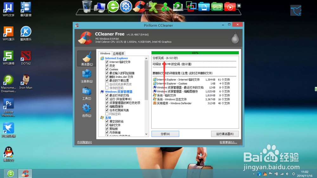Open the Tools (工具) section in the sidebar
Image resolution: width=317 pixels, height=178 pixels.
[x=87, y=93]
